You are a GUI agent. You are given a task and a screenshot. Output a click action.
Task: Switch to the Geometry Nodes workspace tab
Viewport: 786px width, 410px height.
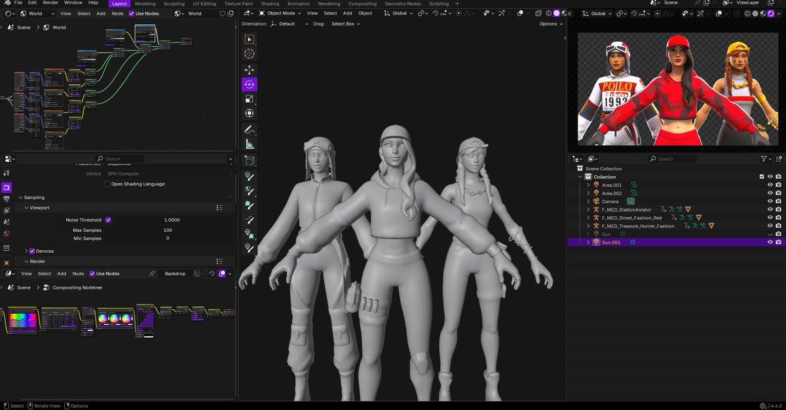click(403, 3)
